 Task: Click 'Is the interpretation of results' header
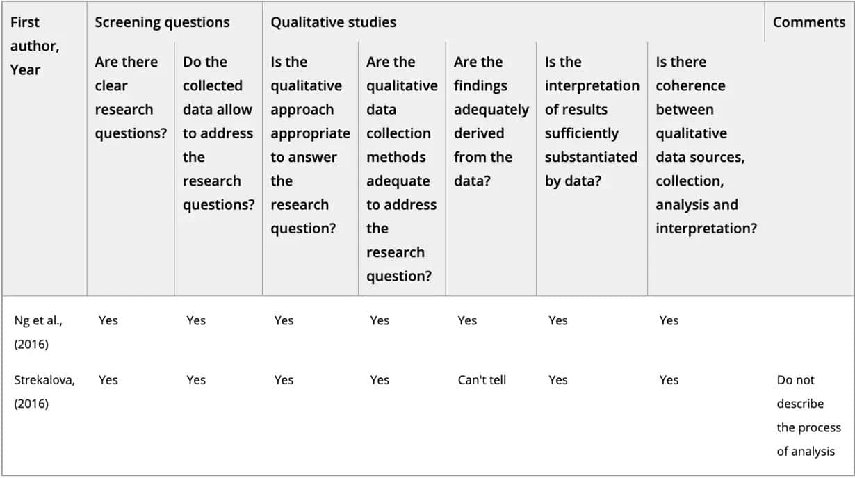592,121
